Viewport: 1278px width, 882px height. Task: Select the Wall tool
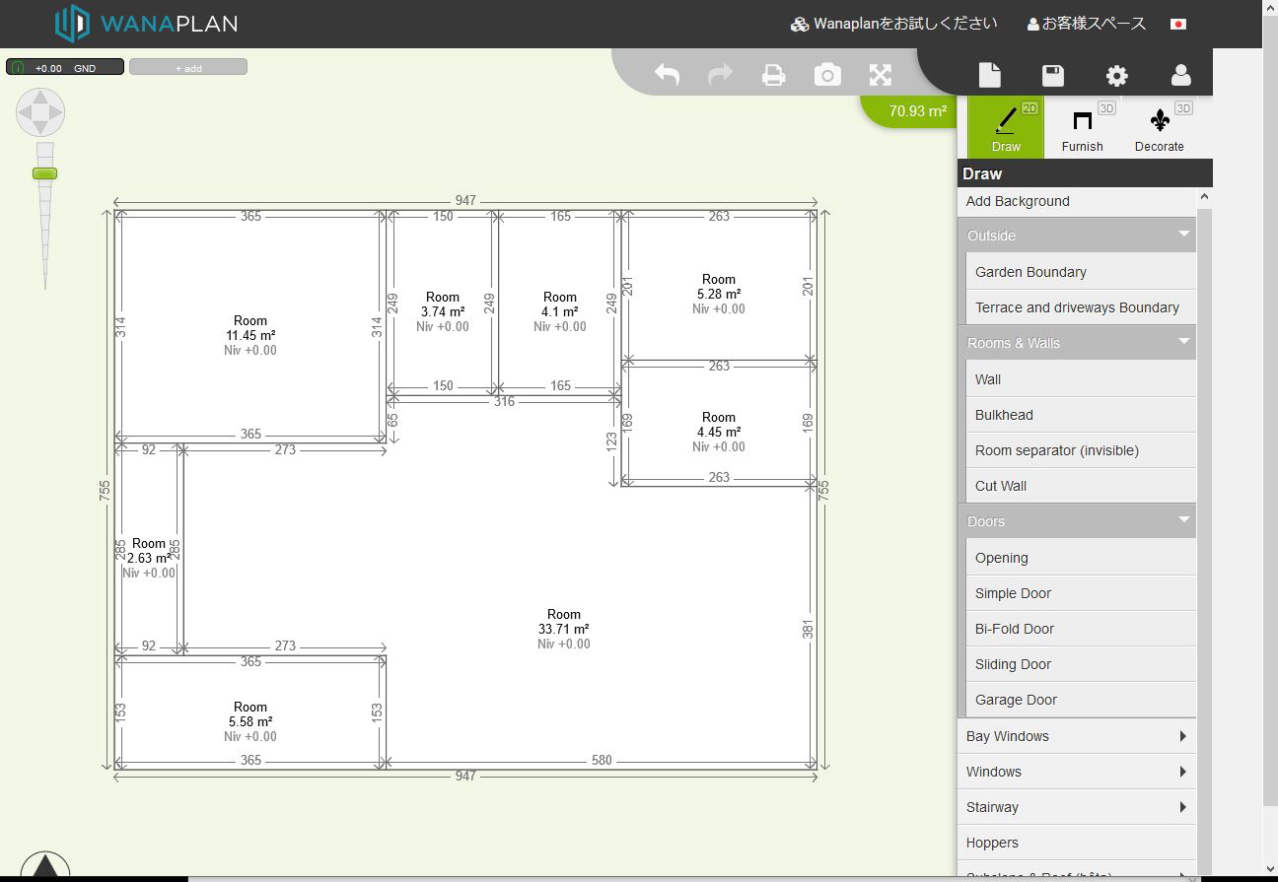(x=1081, y=379)
